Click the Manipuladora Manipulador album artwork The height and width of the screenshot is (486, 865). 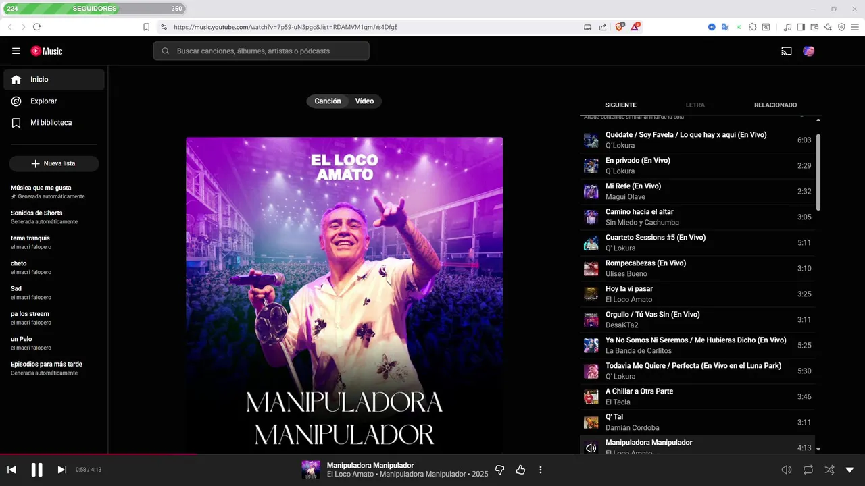pos(344,295)
